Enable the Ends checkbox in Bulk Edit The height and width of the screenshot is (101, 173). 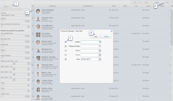(x=66, y=55)
